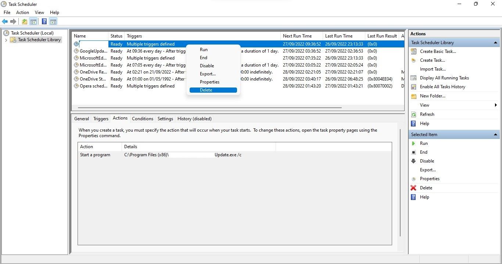Switch to the Conditions tab

(142, 119)
